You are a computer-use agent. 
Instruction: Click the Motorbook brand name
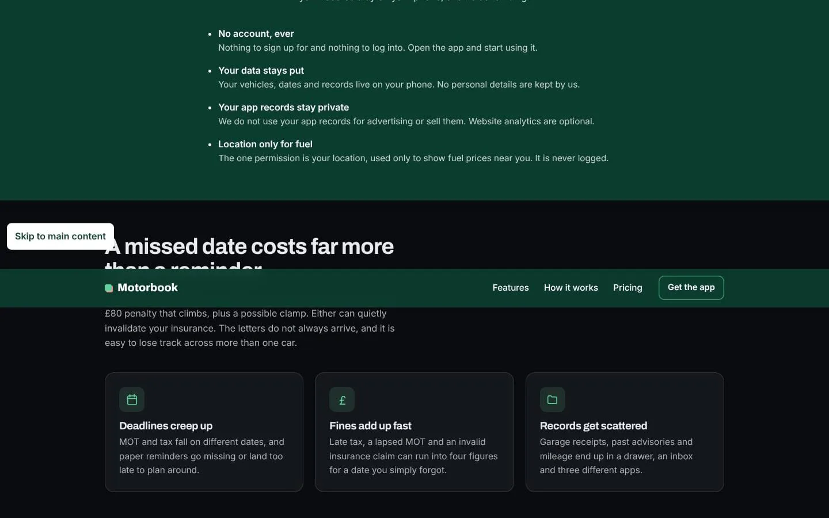coord(147,288)
